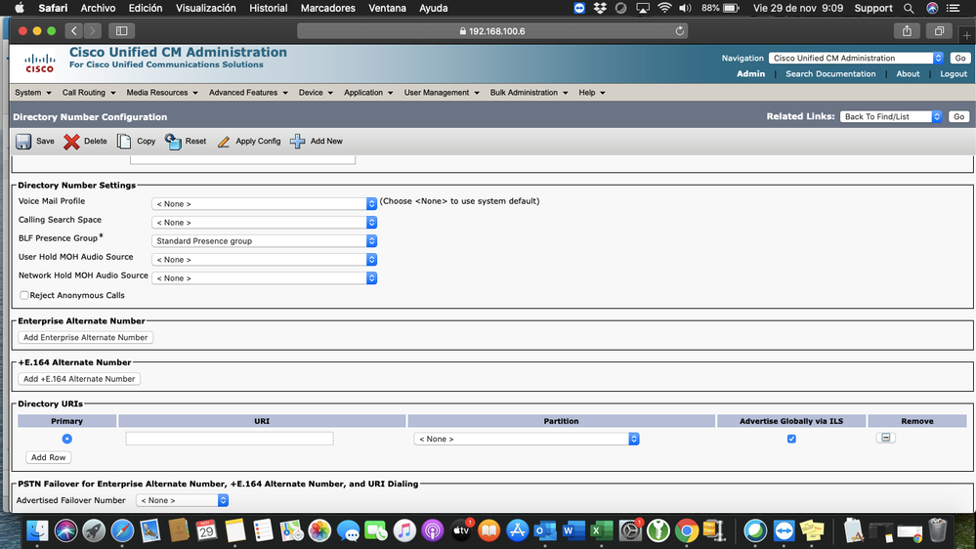Viewport: 976px width, 549px height.
Task: Show all tabs in Safari
Action: click(939, 30)
